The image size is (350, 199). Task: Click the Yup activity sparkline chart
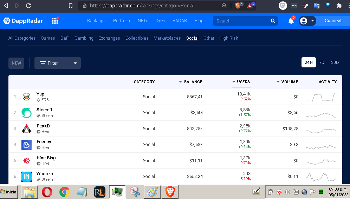(x=321, y=97)
